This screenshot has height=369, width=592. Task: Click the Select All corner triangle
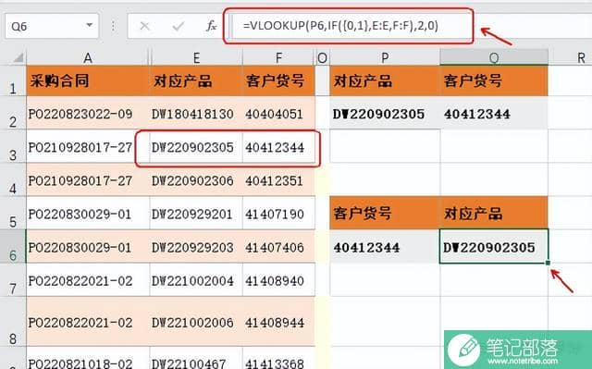coord(18,57)
